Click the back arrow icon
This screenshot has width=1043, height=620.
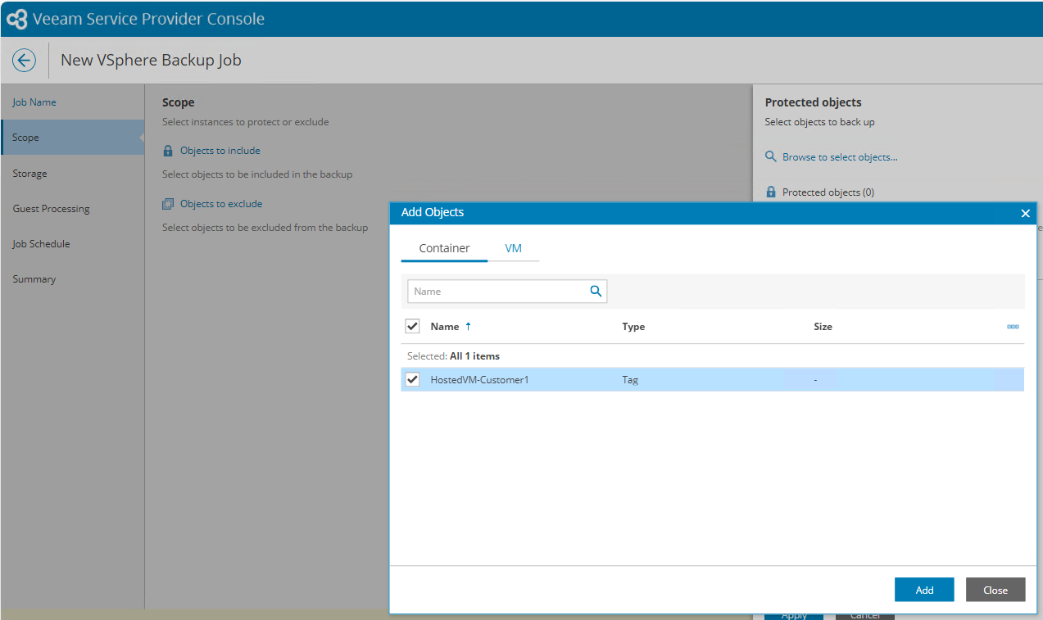[x=24, y=60]
